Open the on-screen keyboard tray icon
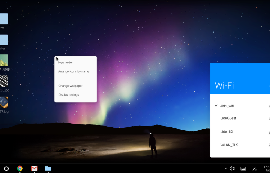 coord(243,168)
